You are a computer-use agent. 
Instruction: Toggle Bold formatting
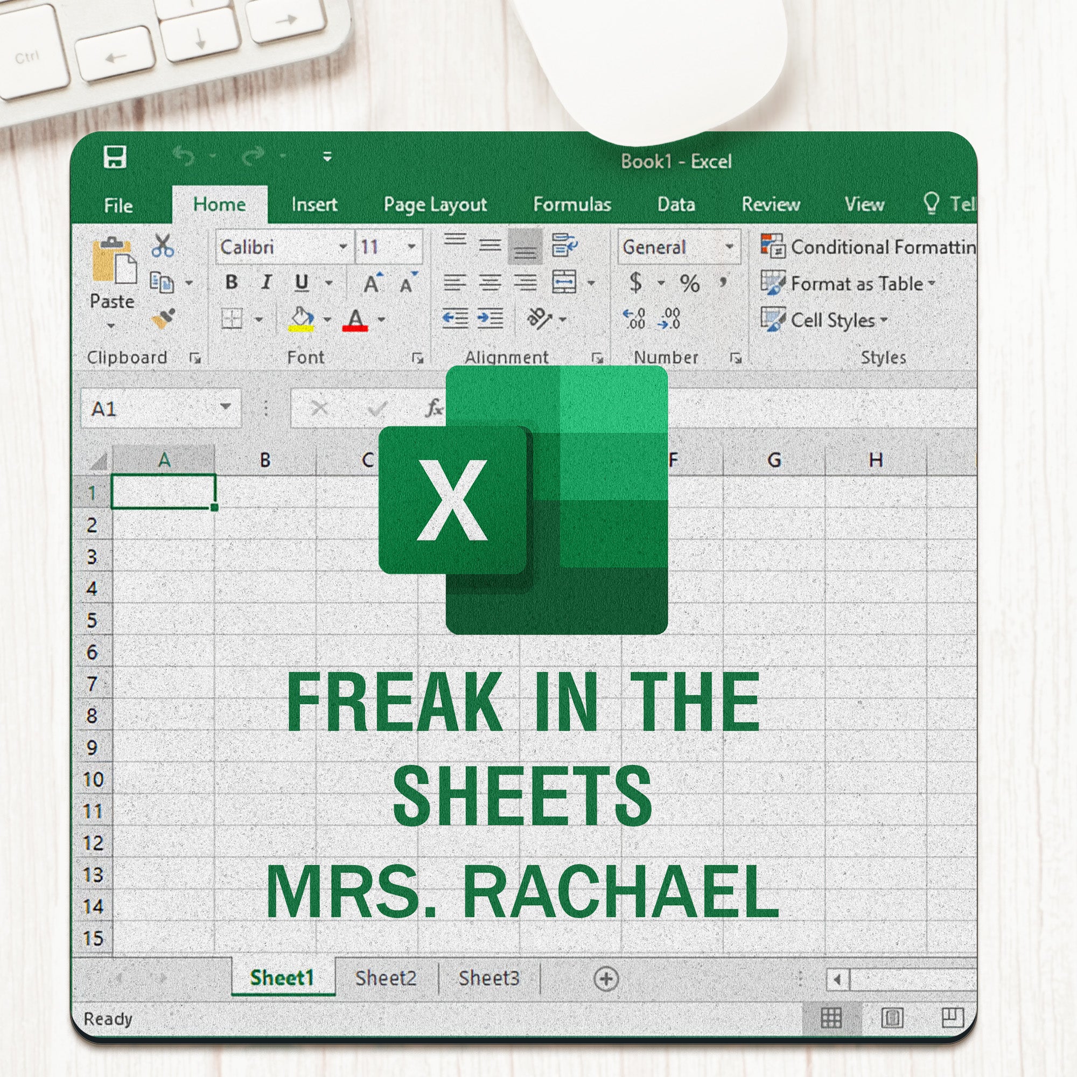pos(232,282)
